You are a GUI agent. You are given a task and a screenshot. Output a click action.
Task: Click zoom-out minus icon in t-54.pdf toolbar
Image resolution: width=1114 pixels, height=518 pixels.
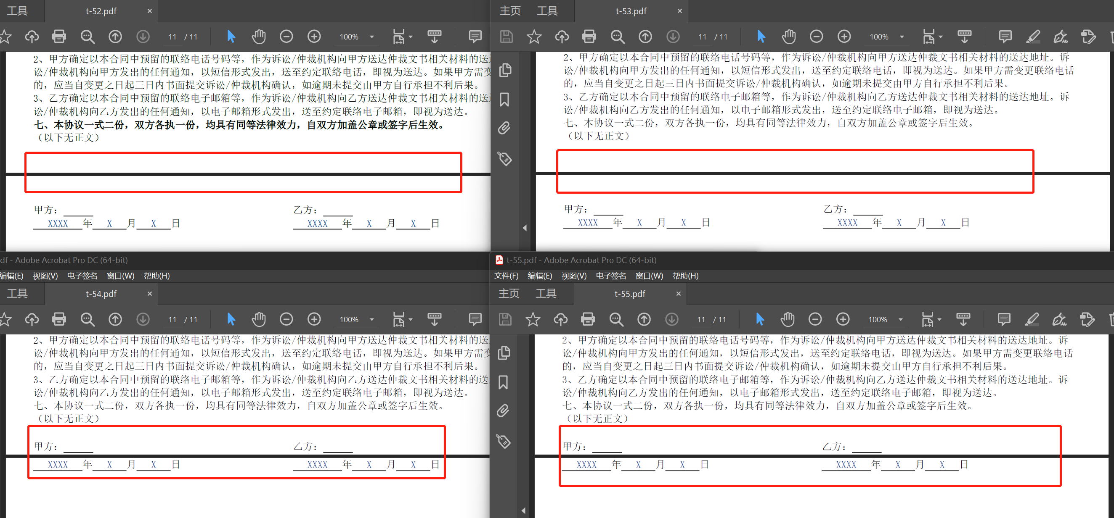[x=286, y=319]
